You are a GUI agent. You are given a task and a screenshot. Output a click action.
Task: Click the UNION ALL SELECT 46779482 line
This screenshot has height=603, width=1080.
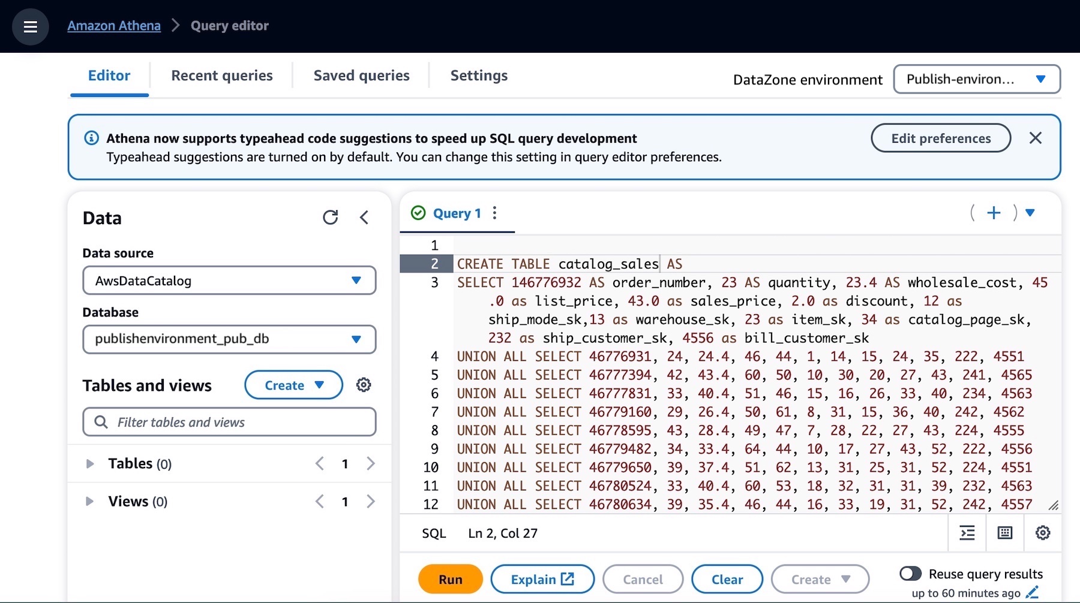(x=745, y=449)
